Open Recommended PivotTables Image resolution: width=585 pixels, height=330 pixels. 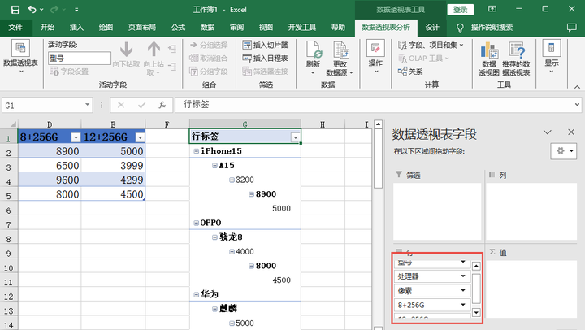click(516, 59)
